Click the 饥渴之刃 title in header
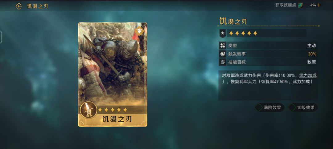 37,6
